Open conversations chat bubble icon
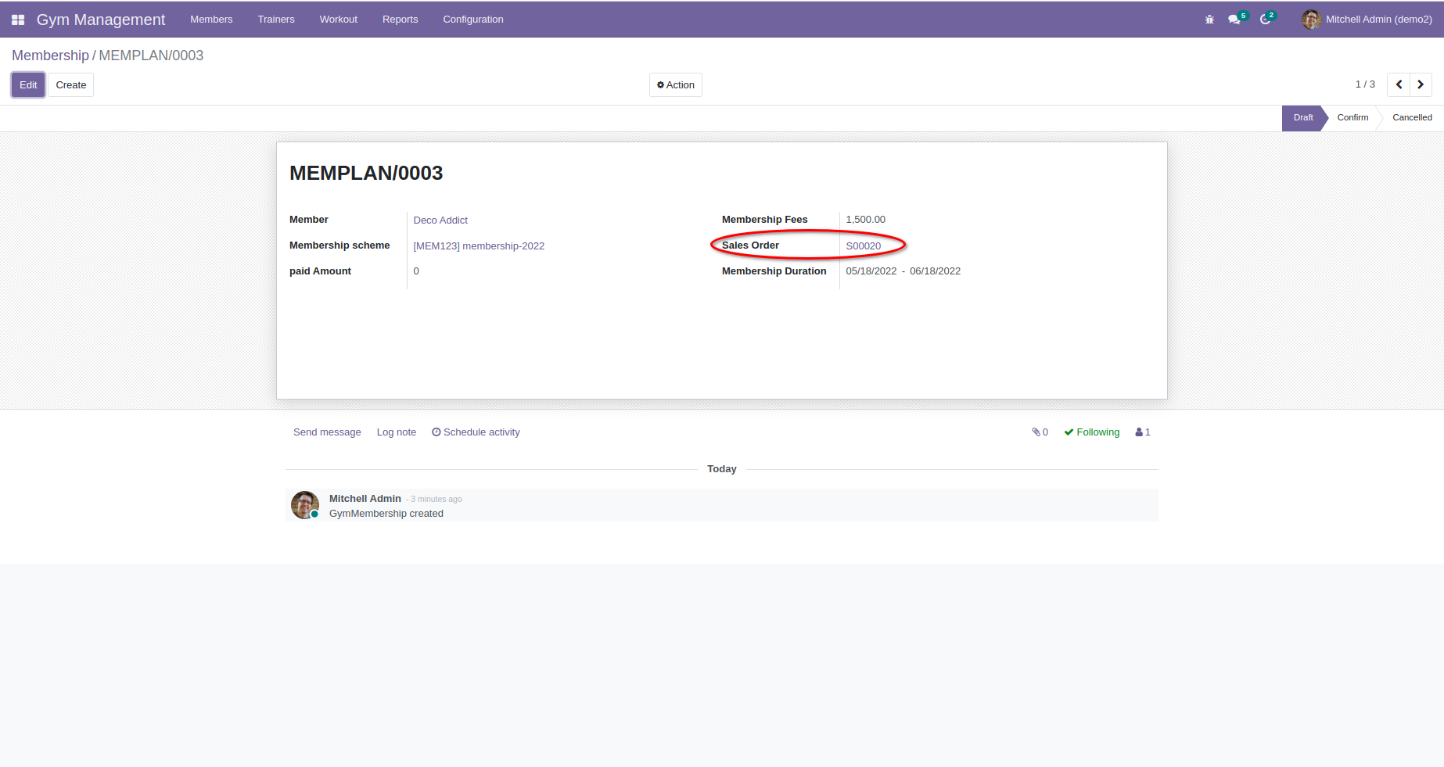The height and width of the screenshot is (767, 1444). click(x=1234, y=20)
